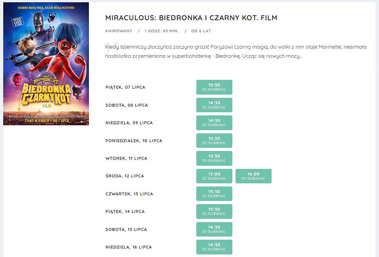Click the film description text
Image resolution: width=379 pixels, height=257 pixels.
(236, 52)
